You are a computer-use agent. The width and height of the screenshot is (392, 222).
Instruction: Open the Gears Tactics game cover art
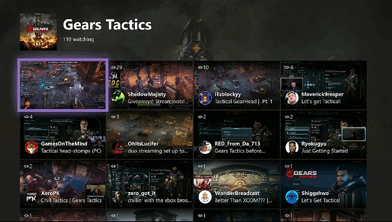tap(38, 32)
